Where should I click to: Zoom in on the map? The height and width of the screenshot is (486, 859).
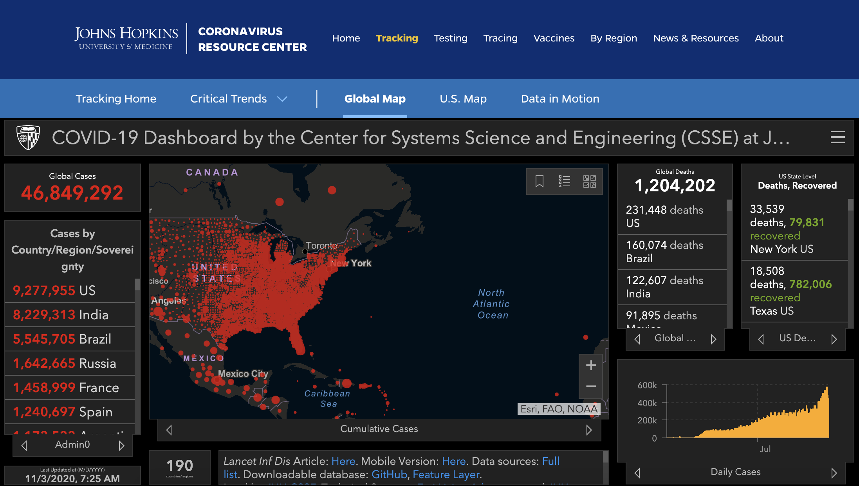click(x=591, y=365)
